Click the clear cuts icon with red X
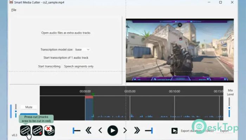The image size is (246, 140). tap(49, 131)
